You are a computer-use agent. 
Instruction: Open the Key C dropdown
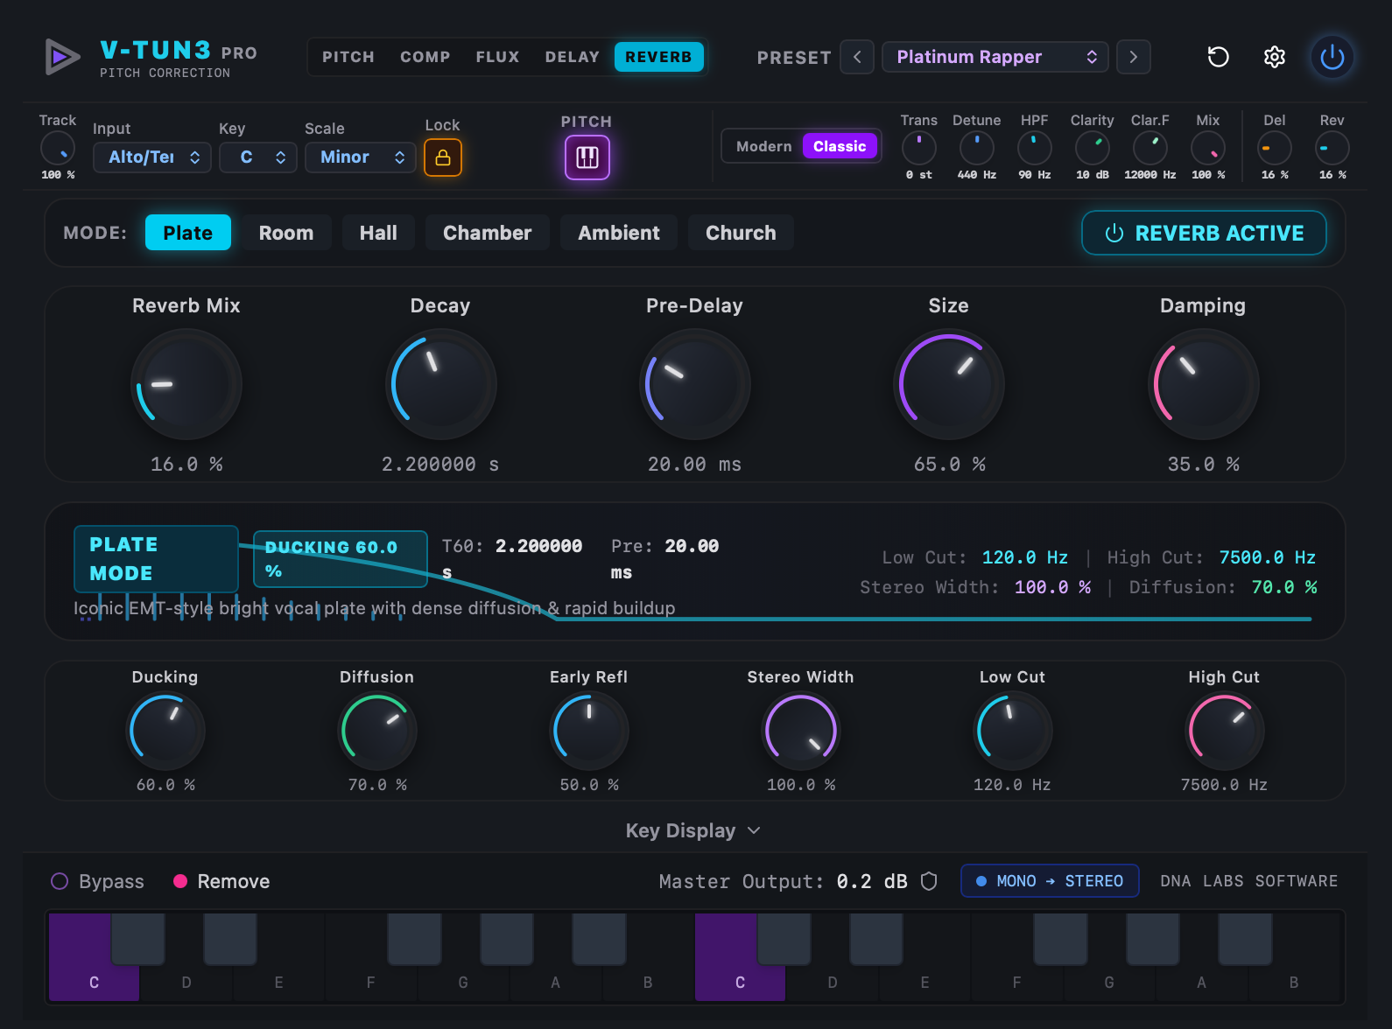pyautogui.click(x=258, y=157)
